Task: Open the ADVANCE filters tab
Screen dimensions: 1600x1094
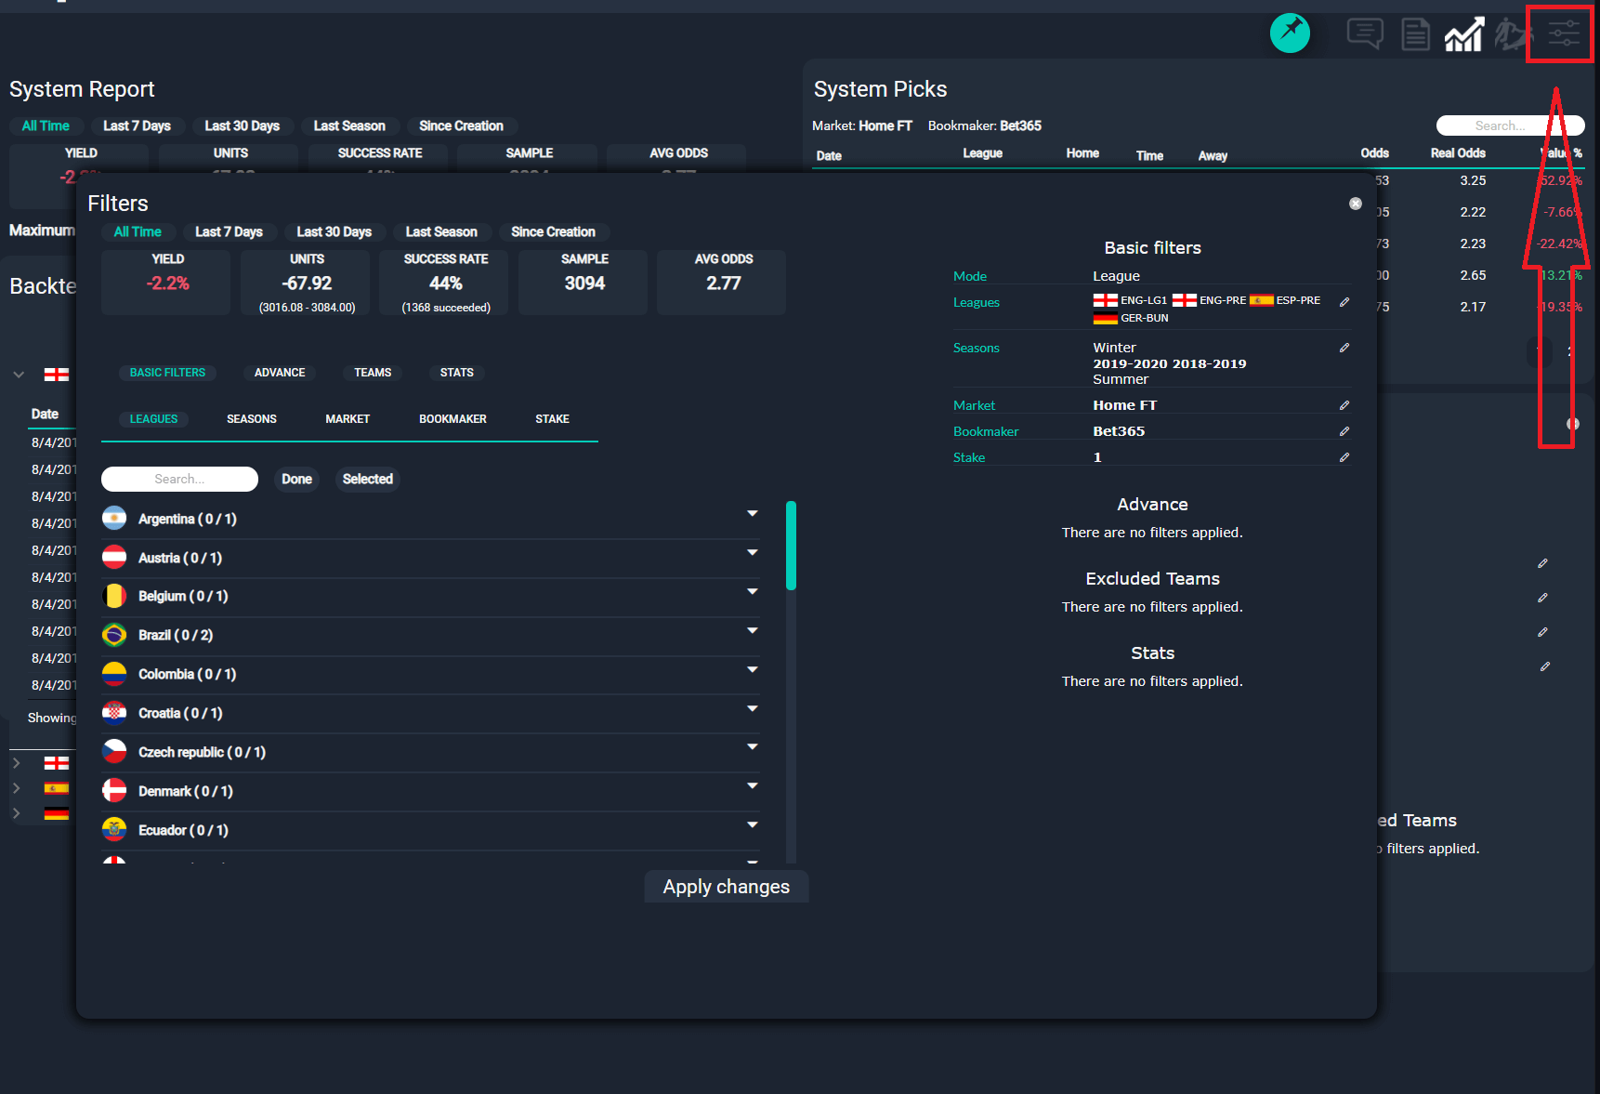Action: (x=279, y=372)
